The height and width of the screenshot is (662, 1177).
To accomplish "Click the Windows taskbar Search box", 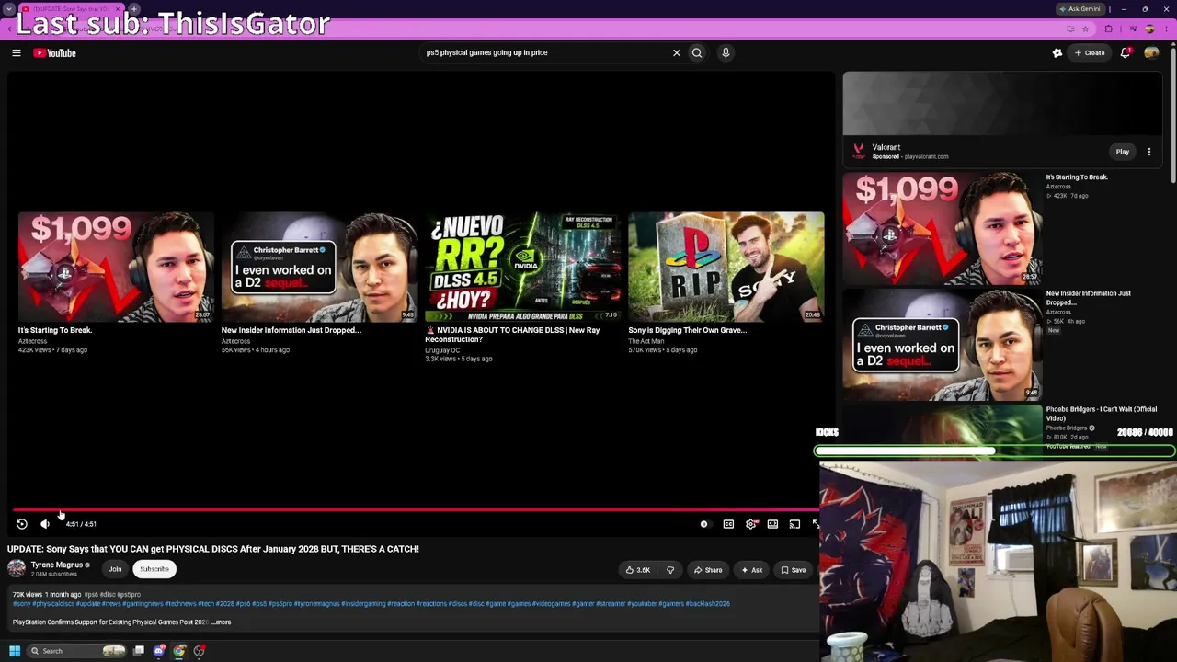I will [78, 651].
